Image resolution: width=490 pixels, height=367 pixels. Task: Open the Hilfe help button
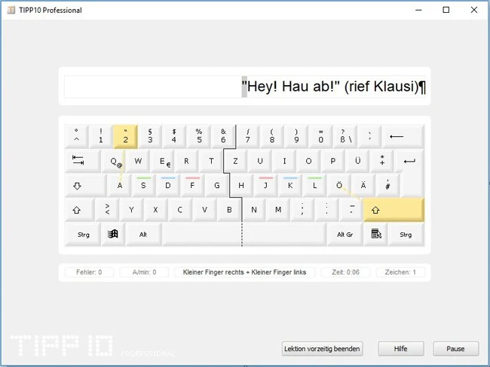401,349
